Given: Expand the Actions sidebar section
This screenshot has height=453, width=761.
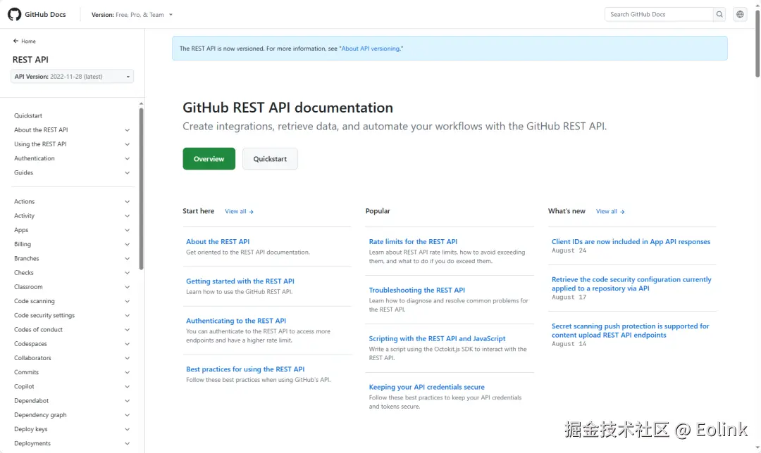Looking at the screenshot, I should point(128,202).
